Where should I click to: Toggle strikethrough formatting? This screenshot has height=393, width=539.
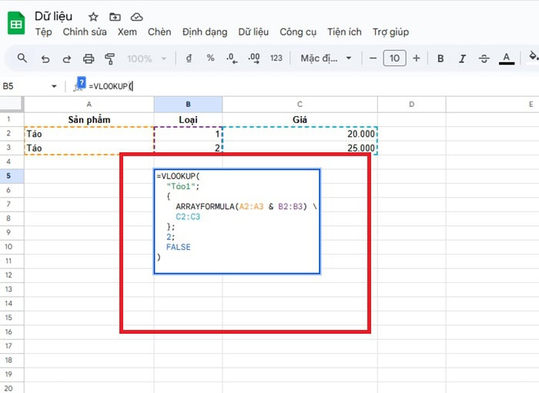coord(484,58)
